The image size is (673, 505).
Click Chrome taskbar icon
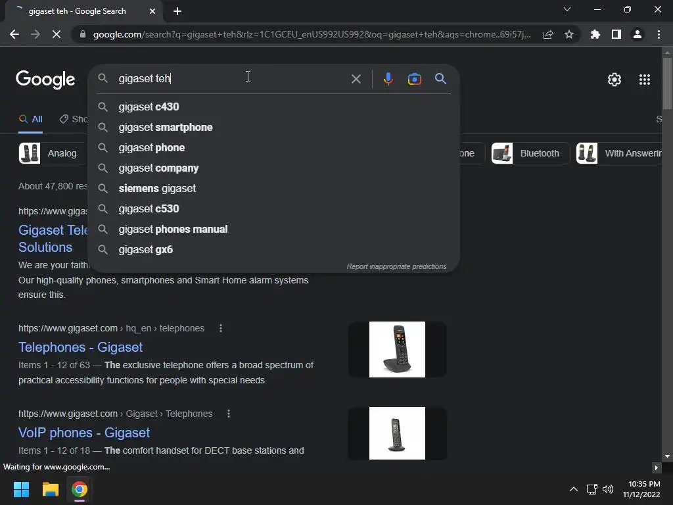79,489
